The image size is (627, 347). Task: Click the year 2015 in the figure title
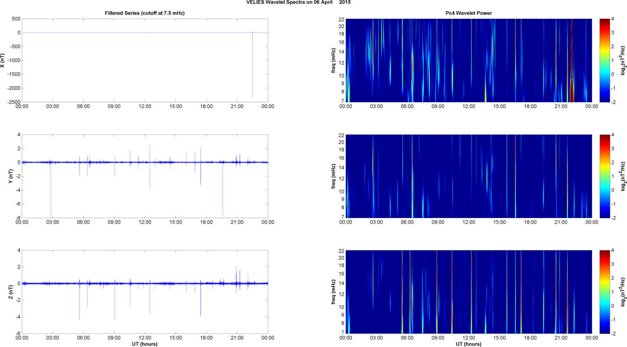345,2
